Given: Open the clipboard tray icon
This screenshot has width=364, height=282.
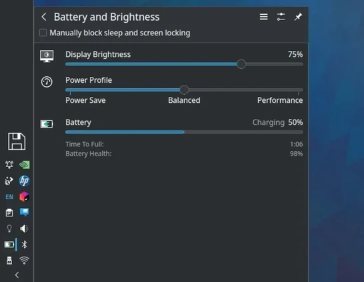Looking at the screenshot, I should (9, 213).
